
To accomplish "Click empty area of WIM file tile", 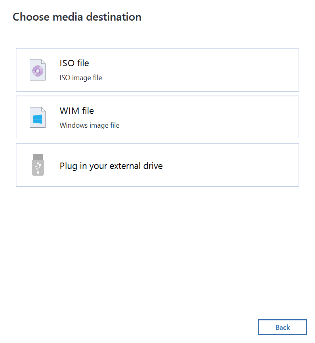I will [197, 117].
